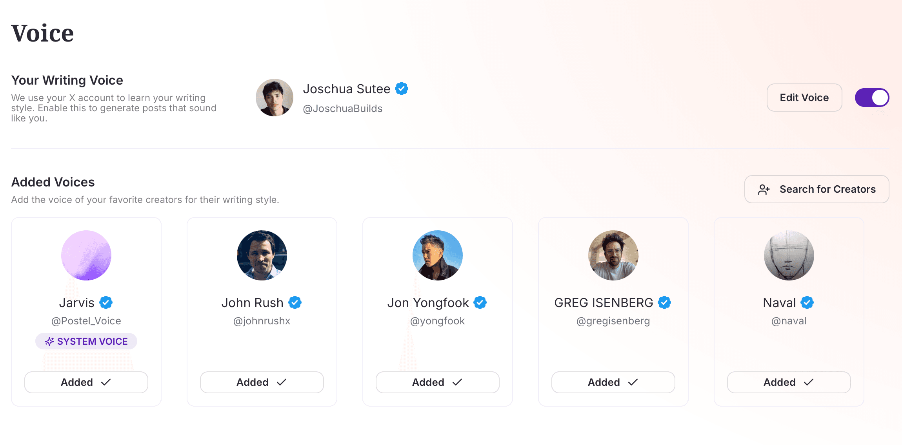The image size is (902, 445).
Task: Open Search for Creators
Action: pos(817,189)
